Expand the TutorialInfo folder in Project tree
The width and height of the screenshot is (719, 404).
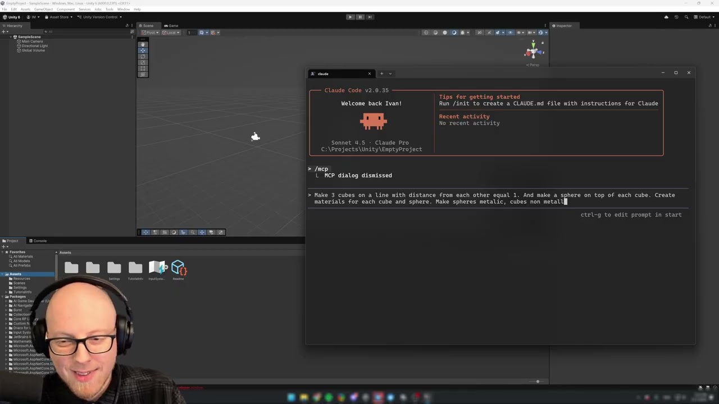[7, 292]
